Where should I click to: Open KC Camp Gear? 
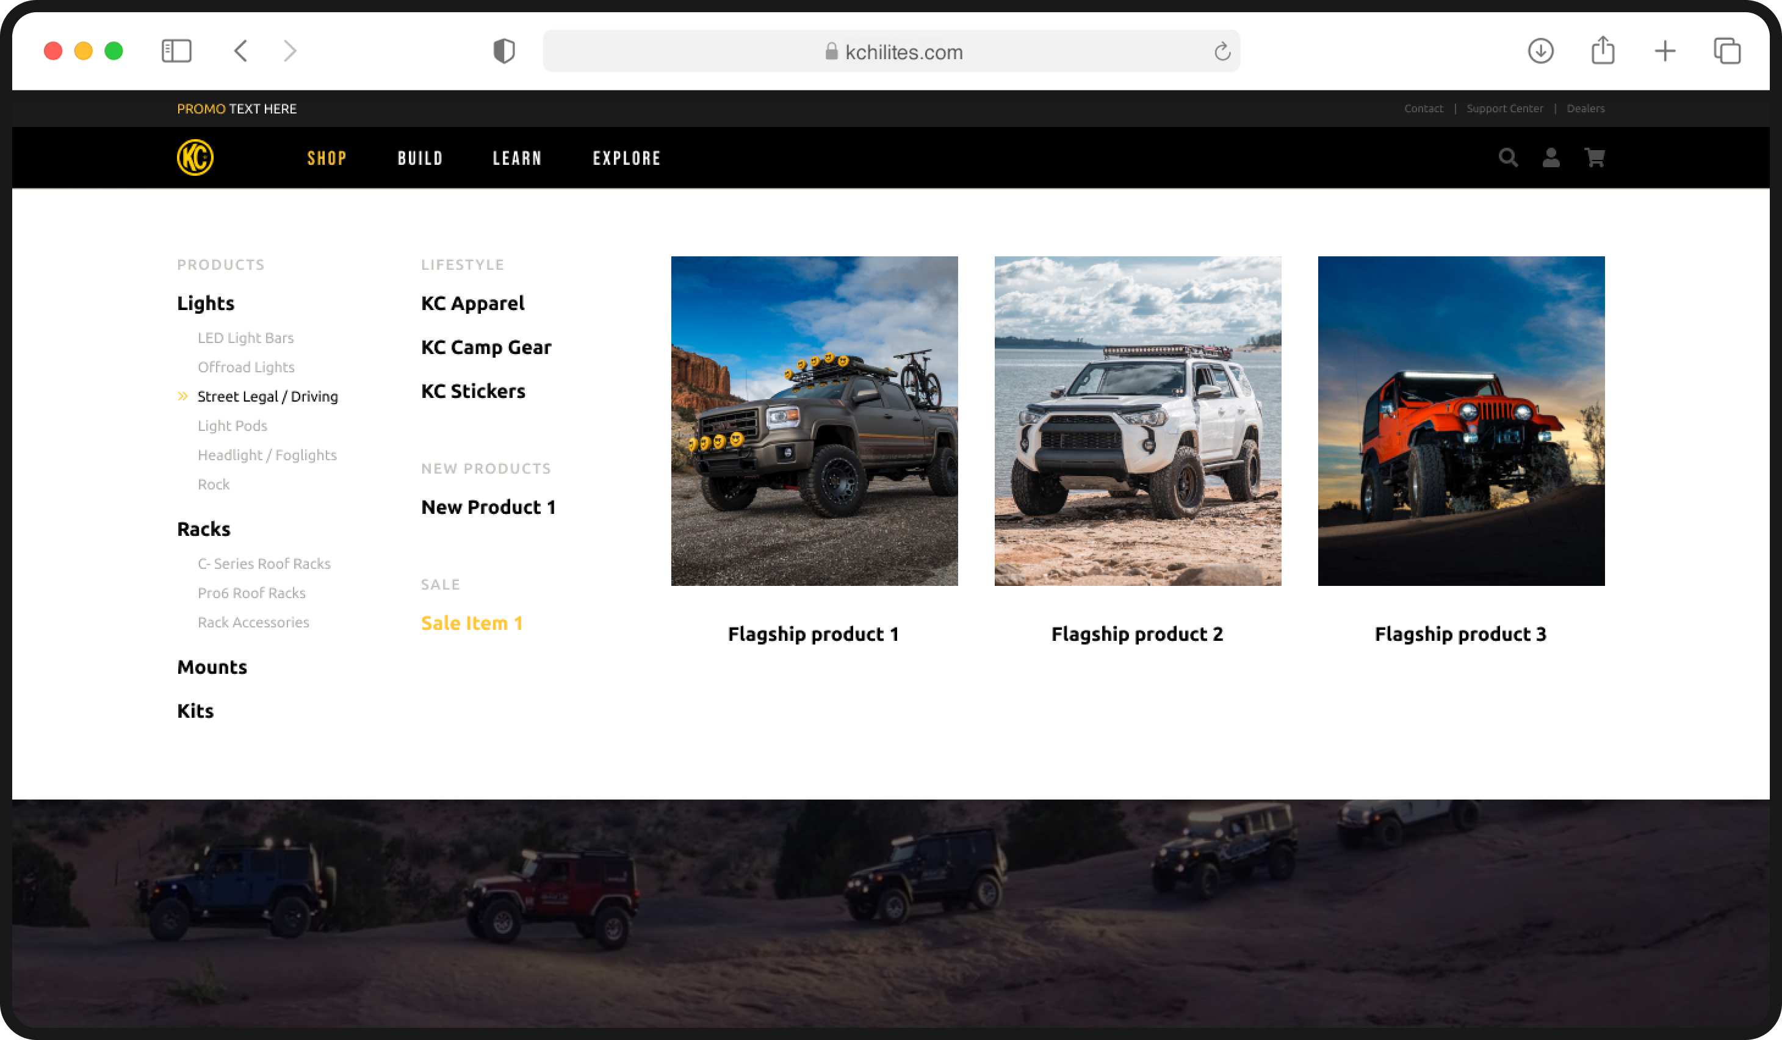[486, 347]
